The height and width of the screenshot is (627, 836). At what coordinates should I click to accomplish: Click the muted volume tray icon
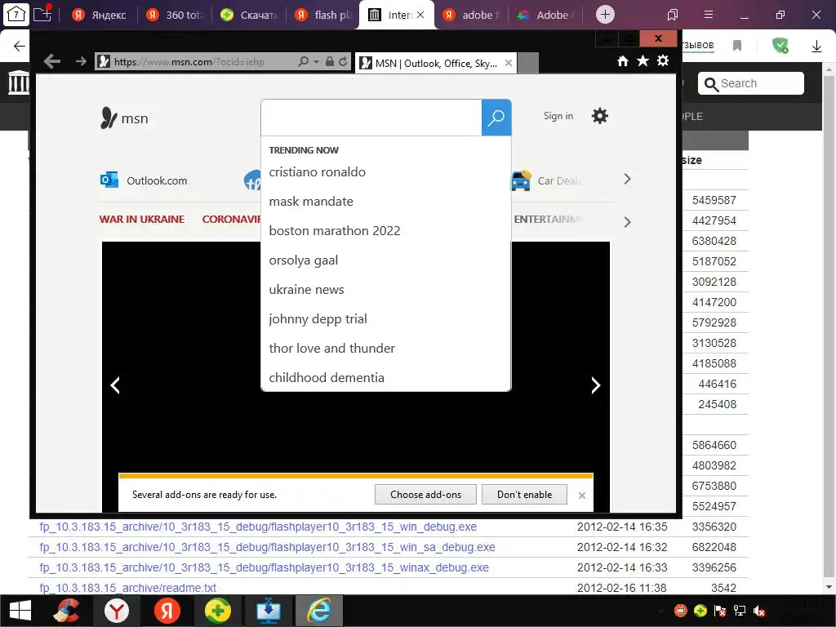click(x=758, y=611)
